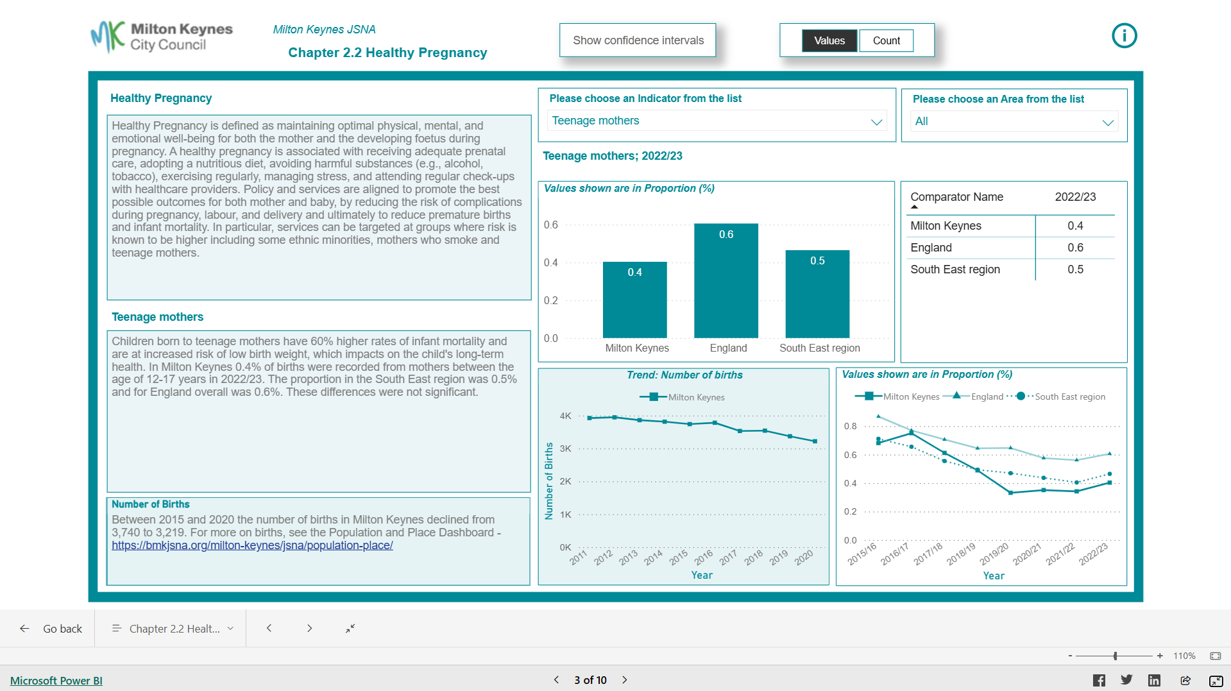Expand the Chapter 2.2 page selector
This screenshot has width=1231, height=691.
click(172, 629)
